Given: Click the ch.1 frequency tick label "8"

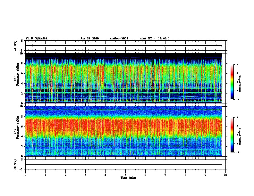Looking at the screenshot, I should pyautogui.click(x=22, y=63).
